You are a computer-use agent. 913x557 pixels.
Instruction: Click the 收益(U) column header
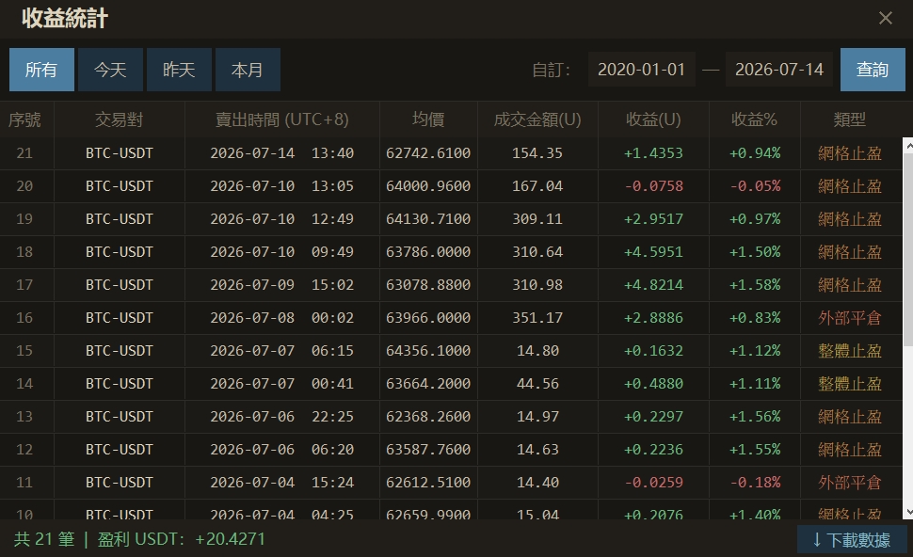(x=653, y=119)
